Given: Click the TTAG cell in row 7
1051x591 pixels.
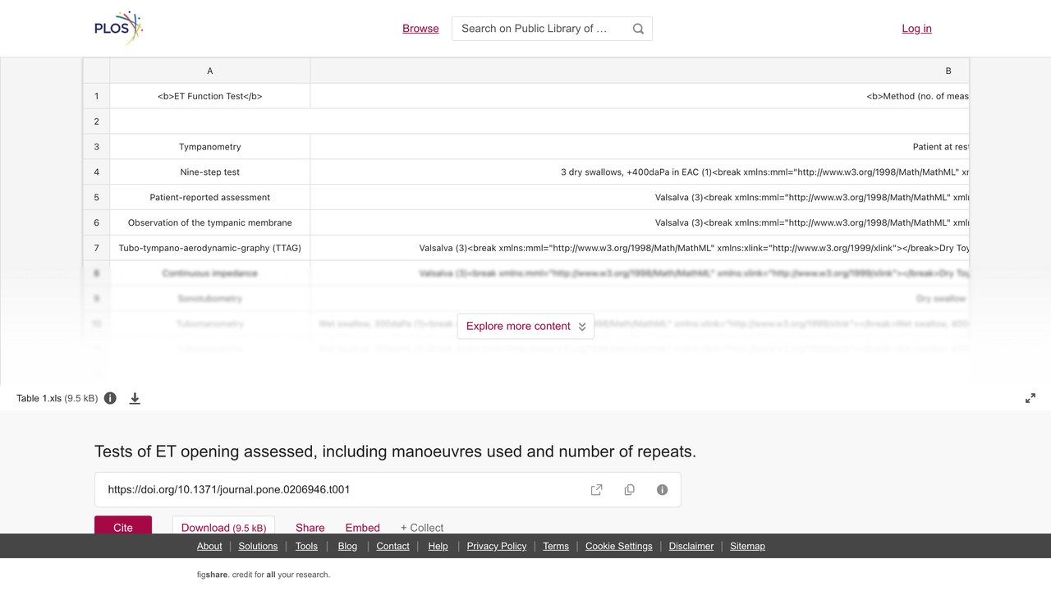Looking at the screenshot, I should pos(210,248).
